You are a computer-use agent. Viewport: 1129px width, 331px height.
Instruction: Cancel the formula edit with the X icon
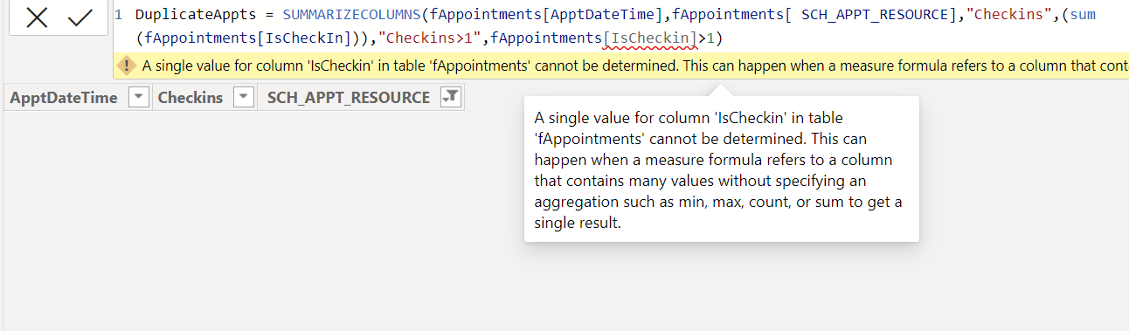pyautogui.click(x=38, y=17)
